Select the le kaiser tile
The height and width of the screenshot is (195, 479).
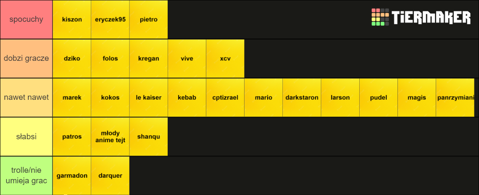point(148,97)
